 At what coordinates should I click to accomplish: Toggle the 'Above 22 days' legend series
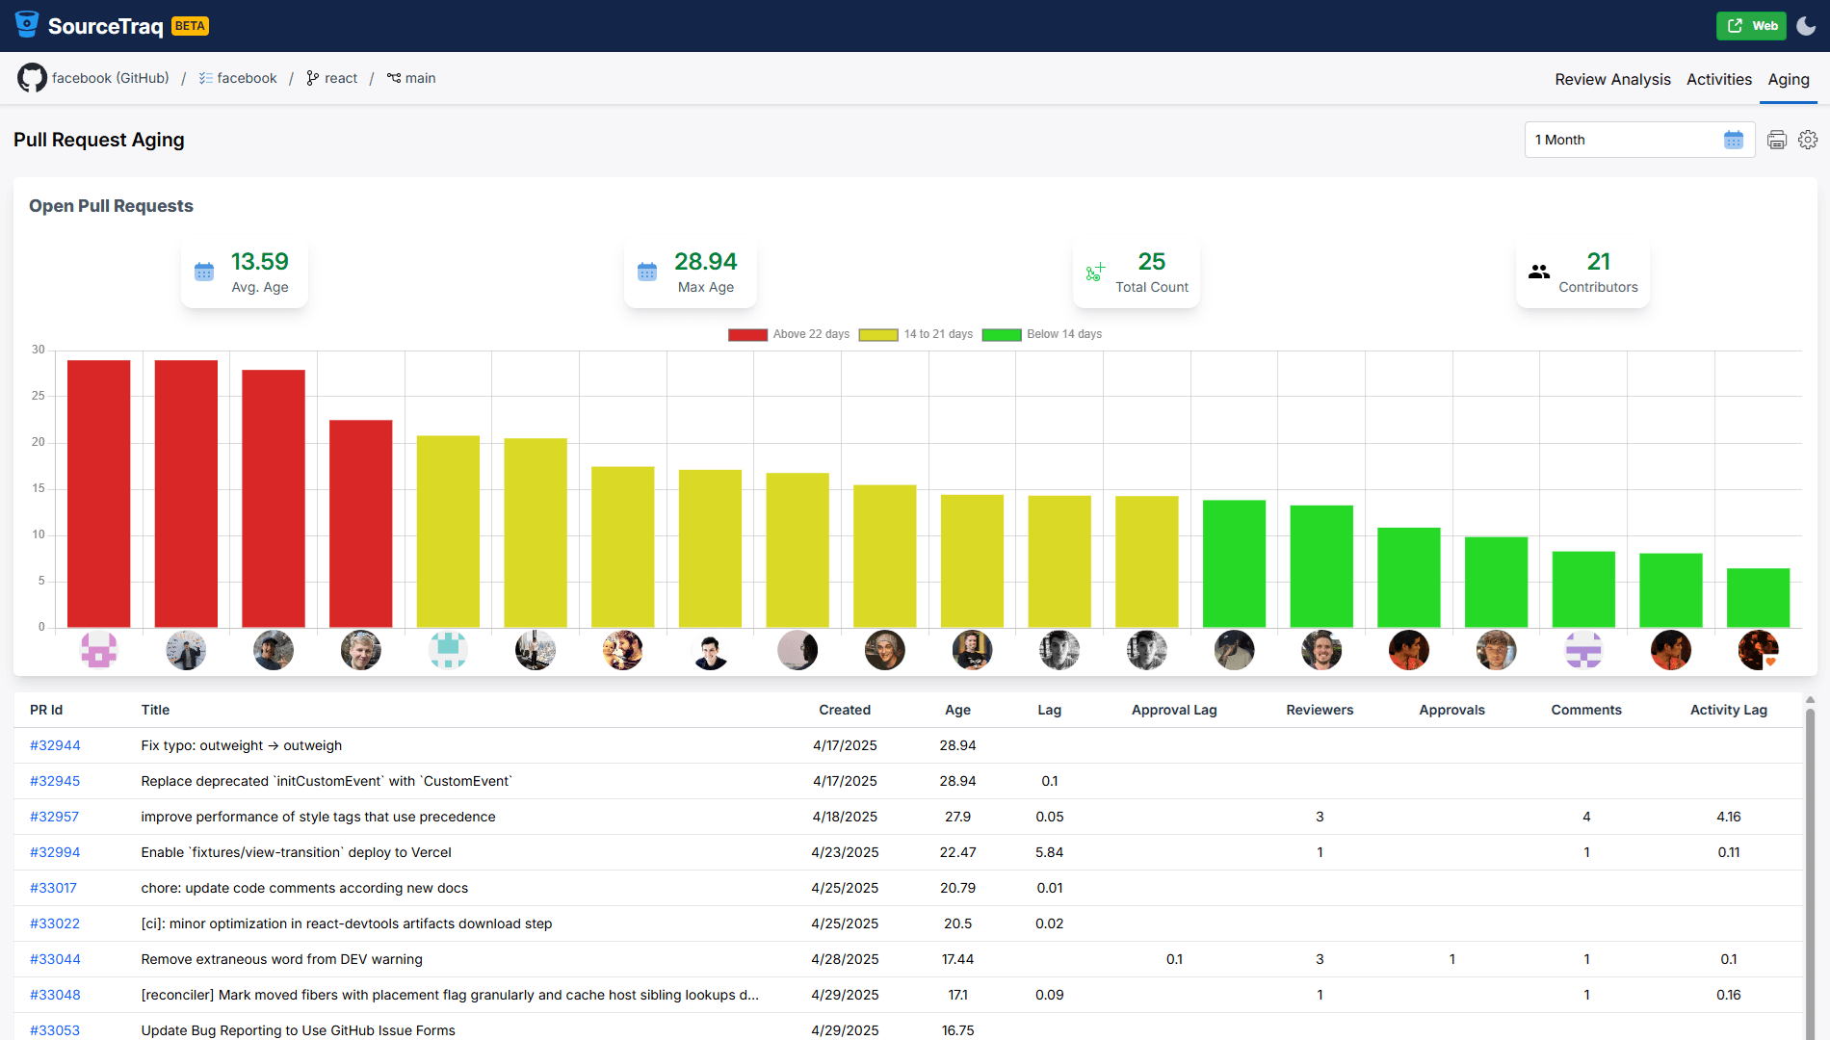789,334
